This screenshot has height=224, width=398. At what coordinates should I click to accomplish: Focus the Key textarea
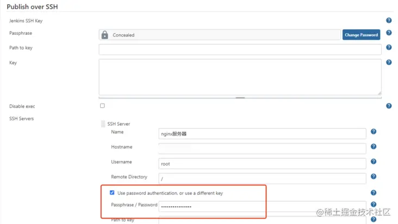(x=240, y=77)
